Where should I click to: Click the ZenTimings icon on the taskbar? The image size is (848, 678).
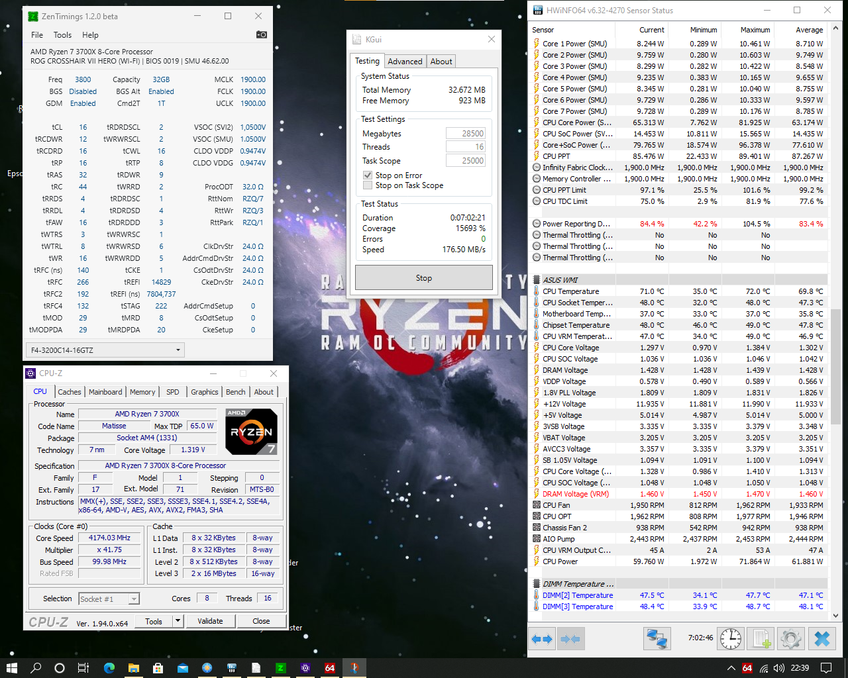(x=280, y=669)
